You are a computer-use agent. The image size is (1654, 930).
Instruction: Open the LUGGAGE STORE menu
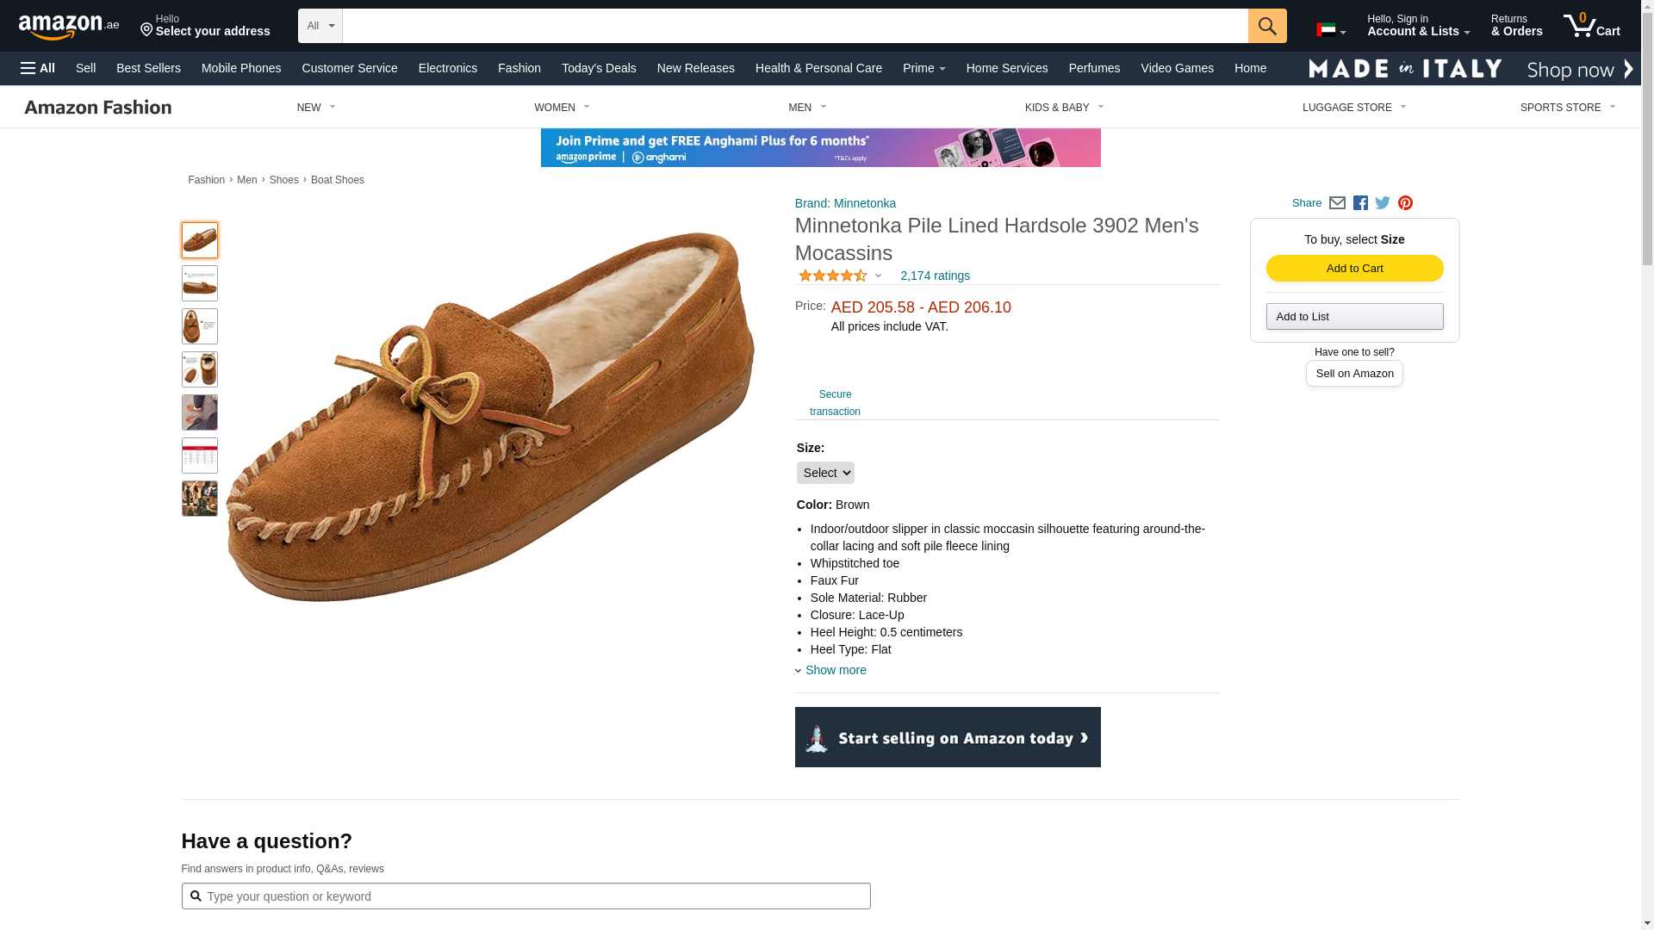tap(1353, 108)
